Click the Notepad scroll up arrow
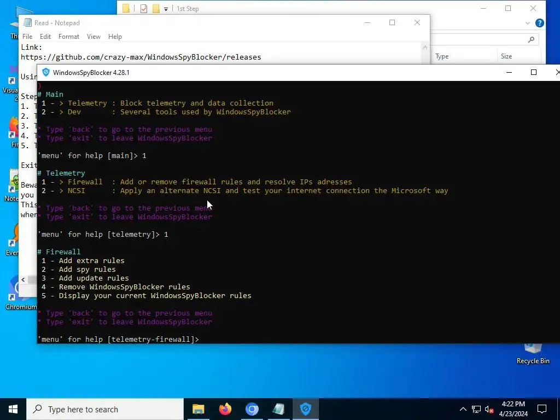The height and width of the screenshot is (420, 560). click(425, 47)
